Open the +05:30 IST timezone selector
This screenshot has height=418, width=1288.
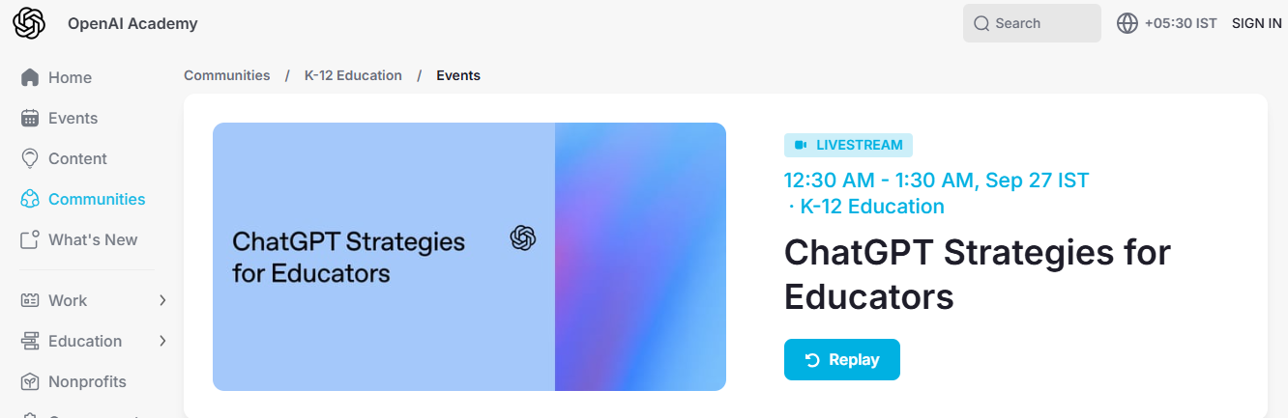point(1180,23)
